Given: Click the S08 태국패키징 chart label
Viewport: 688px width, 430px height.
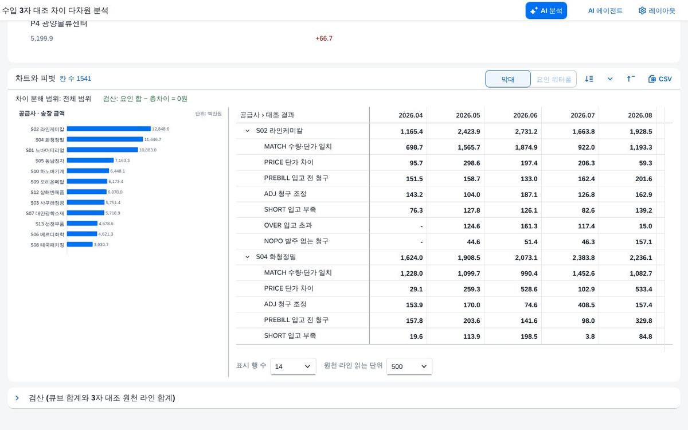Looking at the screenshot, I should pyautogui.click(x=48, y=245).
